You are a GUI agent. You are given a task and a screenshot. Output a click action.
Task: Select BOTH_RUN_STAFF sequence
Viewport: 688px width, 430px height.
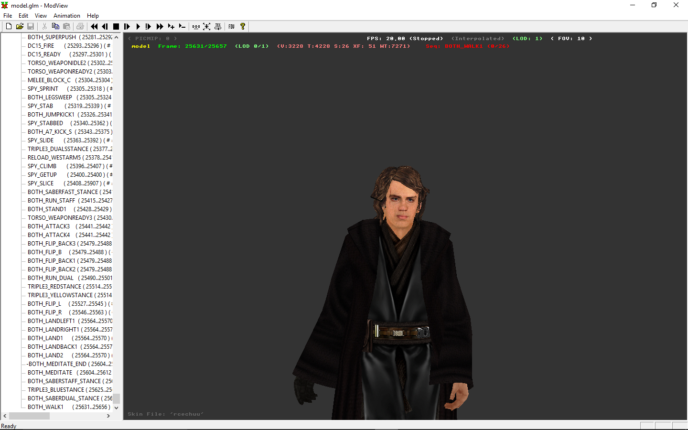[70, 201]
